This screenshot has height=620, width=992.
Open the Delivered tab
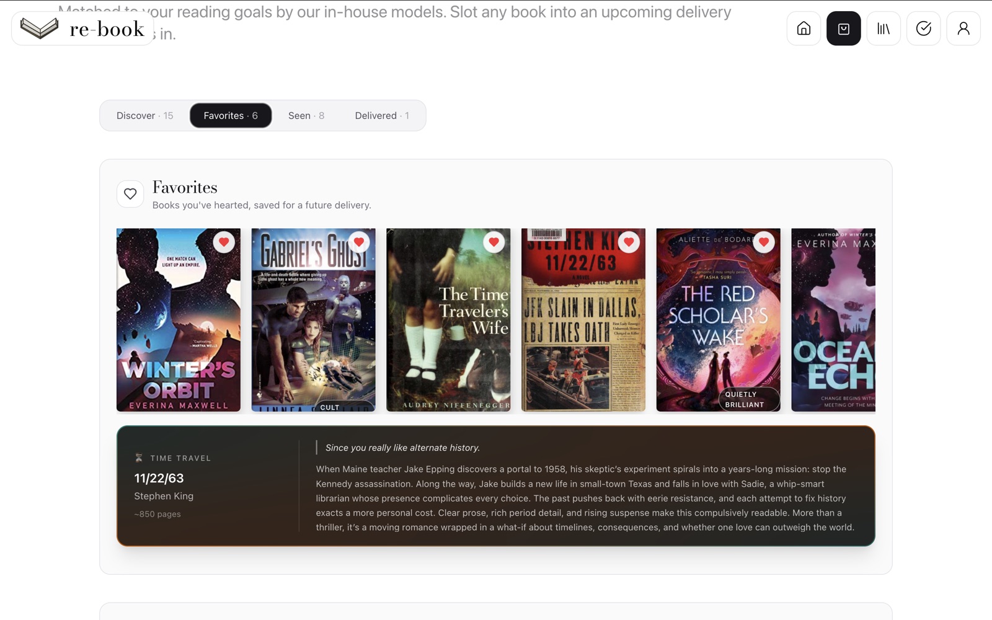click(382, 115)
